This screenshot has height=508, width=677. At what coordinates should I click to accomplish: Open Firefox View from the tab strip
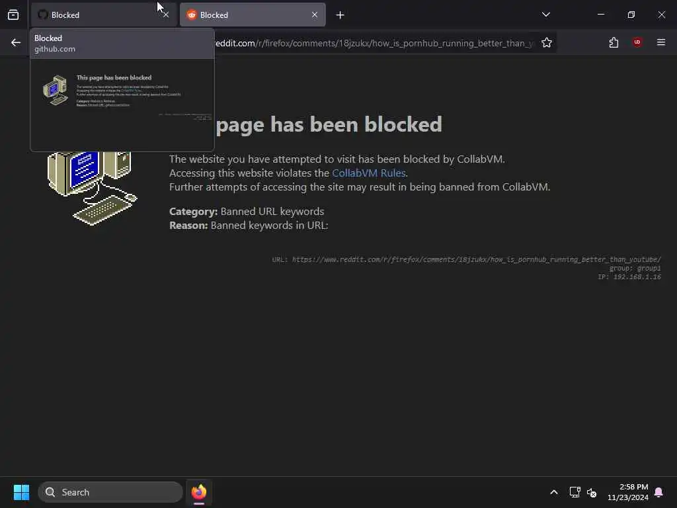point(13,15)
